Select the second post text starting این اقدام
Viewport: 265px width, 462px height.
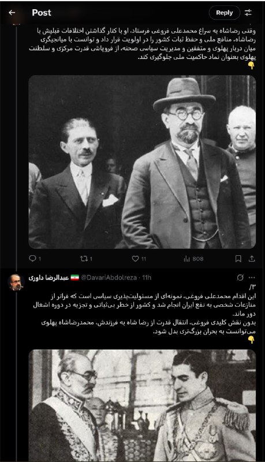pos(144,314)
